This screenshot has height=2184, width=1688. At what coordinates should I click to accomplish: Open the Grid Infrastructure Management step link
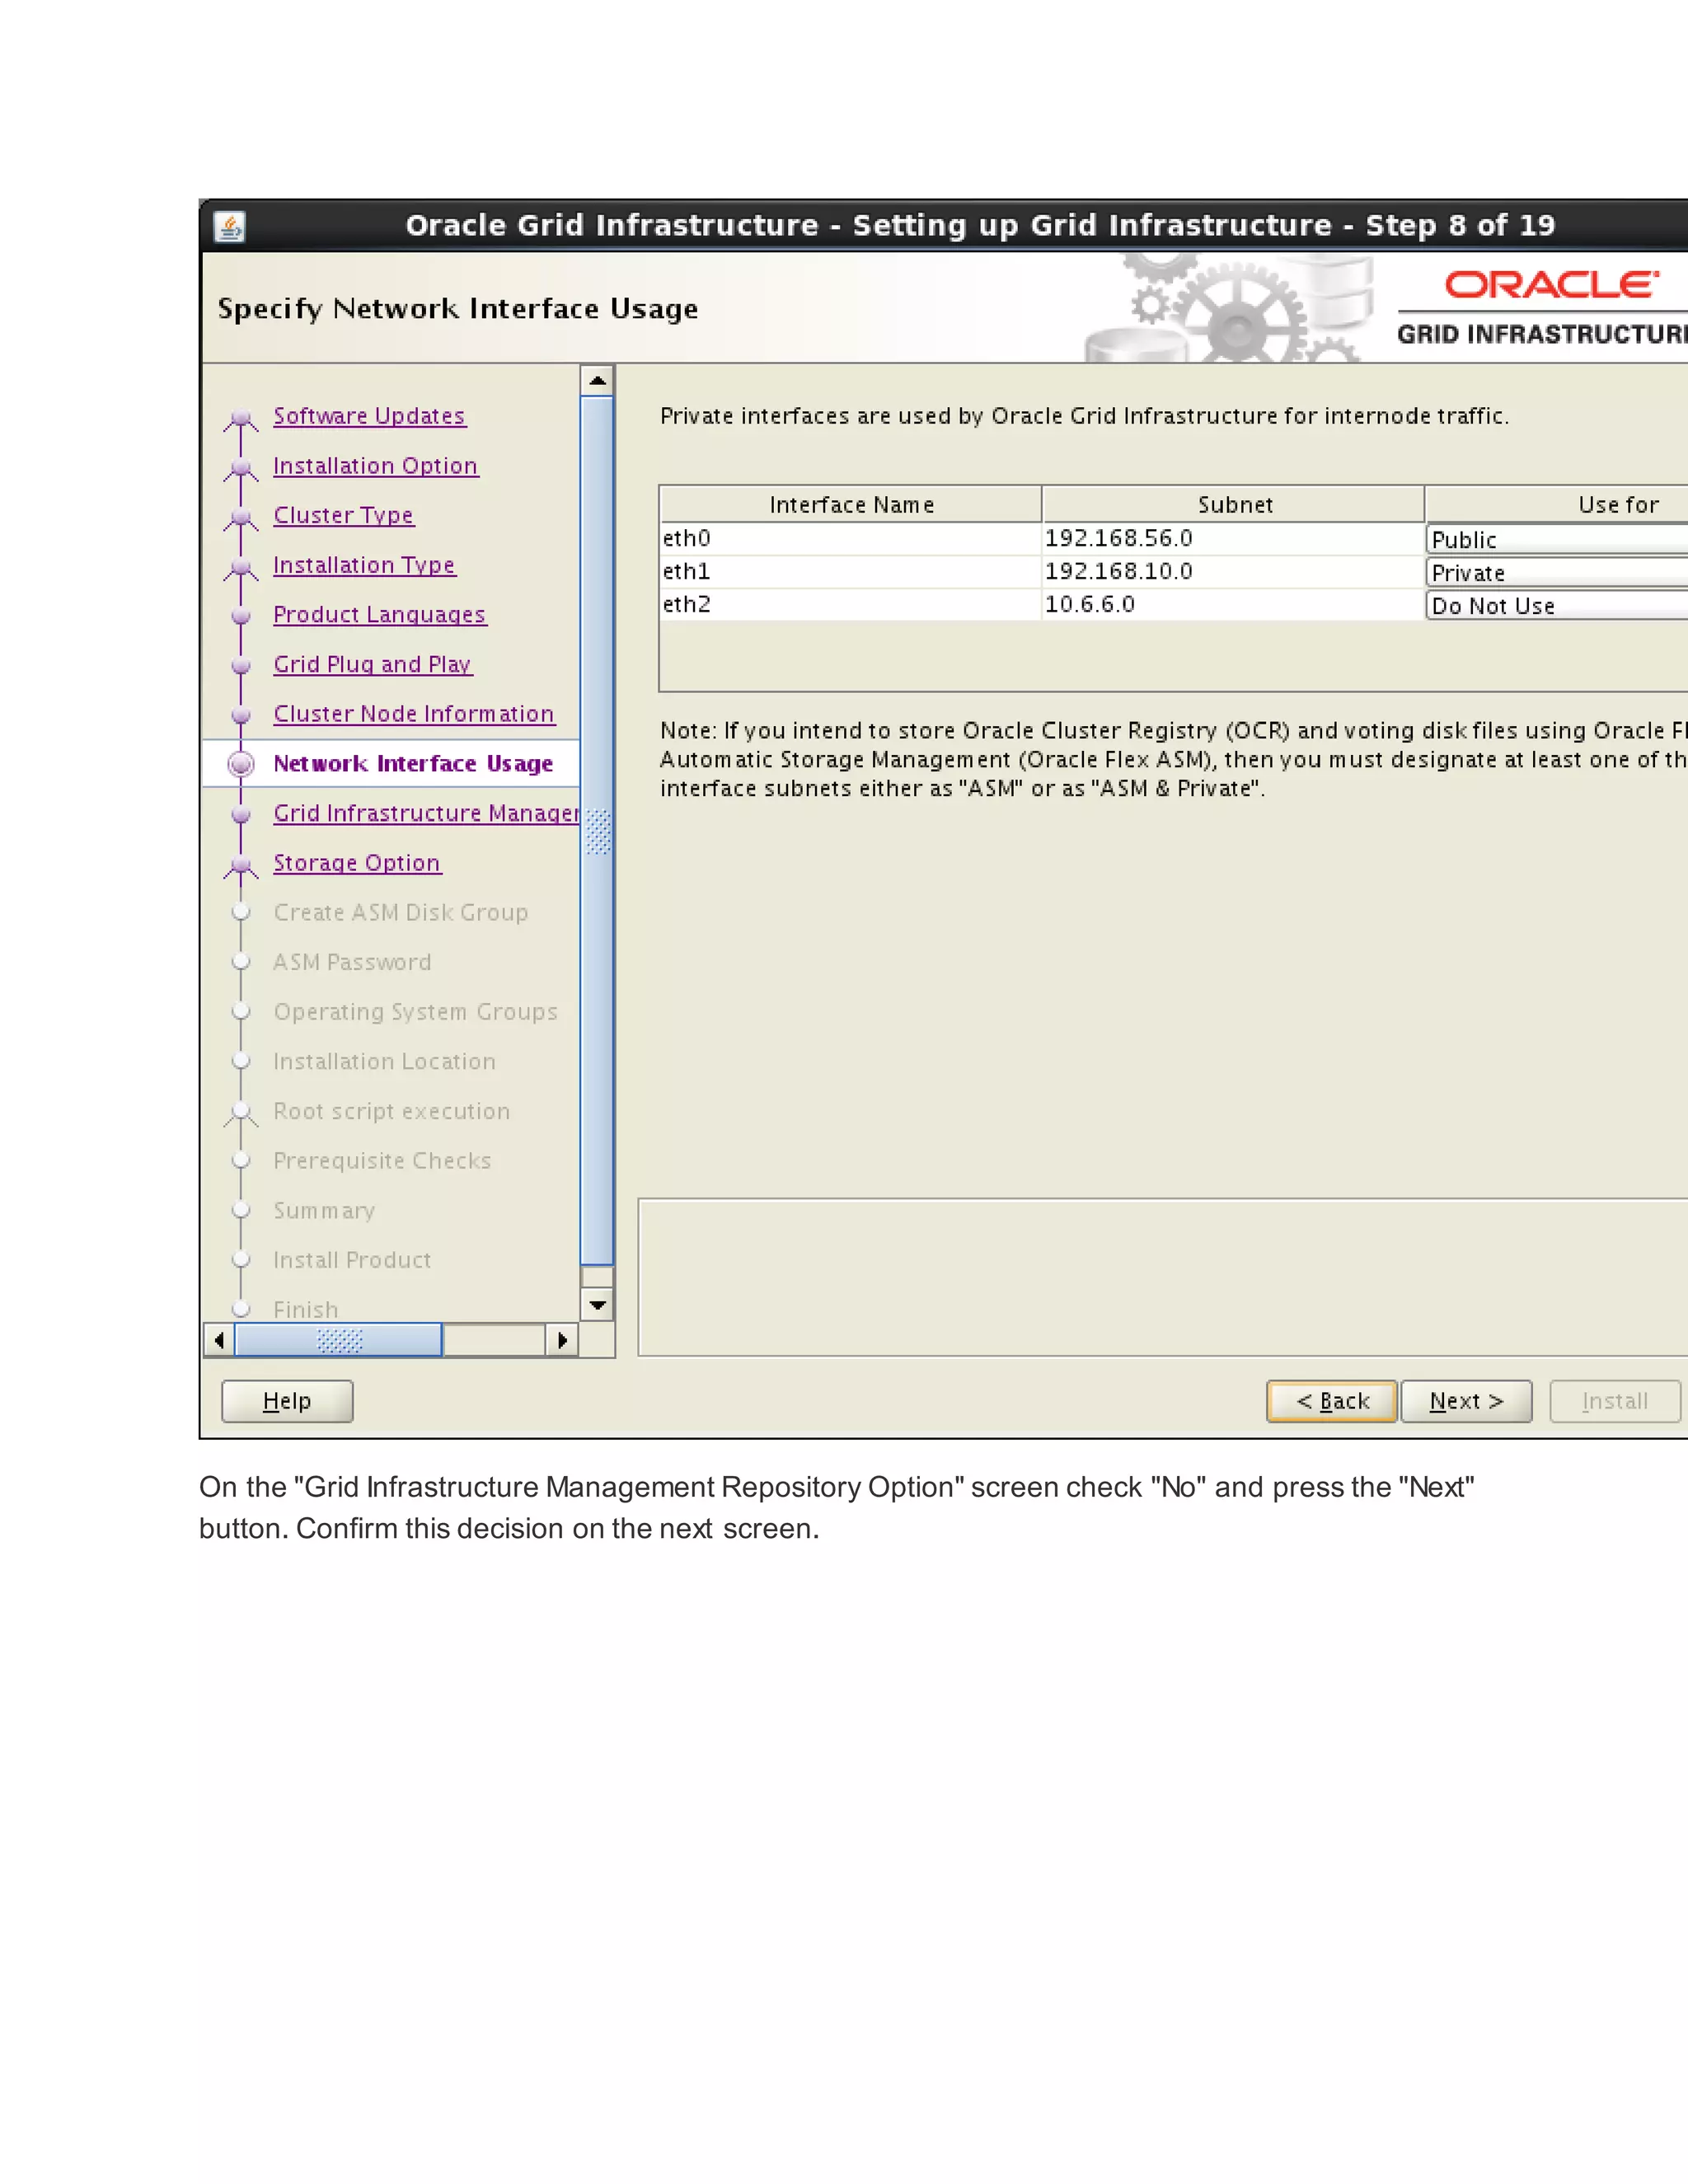pyautogui.click(x=426, y=813)
